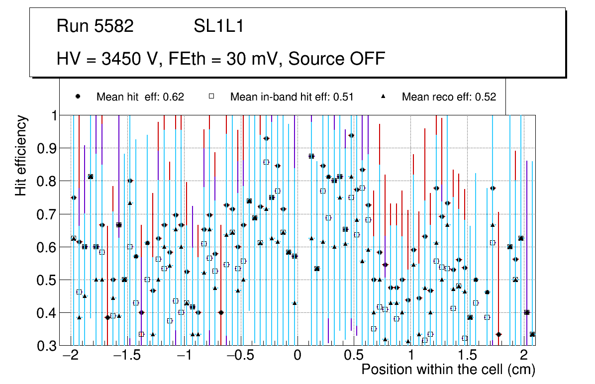Viewport: 595px width, 384px height.
Task: Click the 0.3 tick label on y-axis
Action: pyautogui.click(x=47, y=346)
